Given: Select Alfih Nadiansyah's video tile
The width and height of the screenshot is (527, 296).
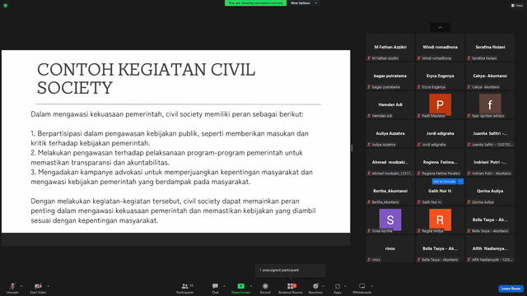Looking at the screenshot, I should (x=490, y=248).
